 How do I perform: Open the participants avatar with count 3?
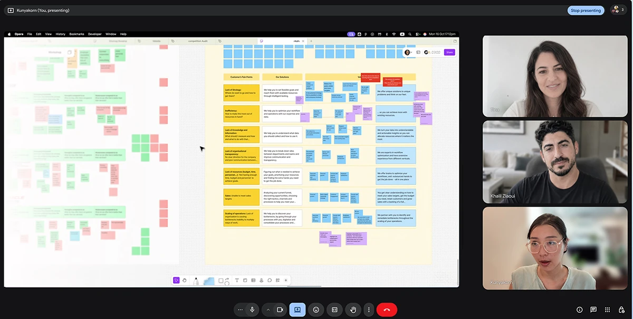coord(618,10)
